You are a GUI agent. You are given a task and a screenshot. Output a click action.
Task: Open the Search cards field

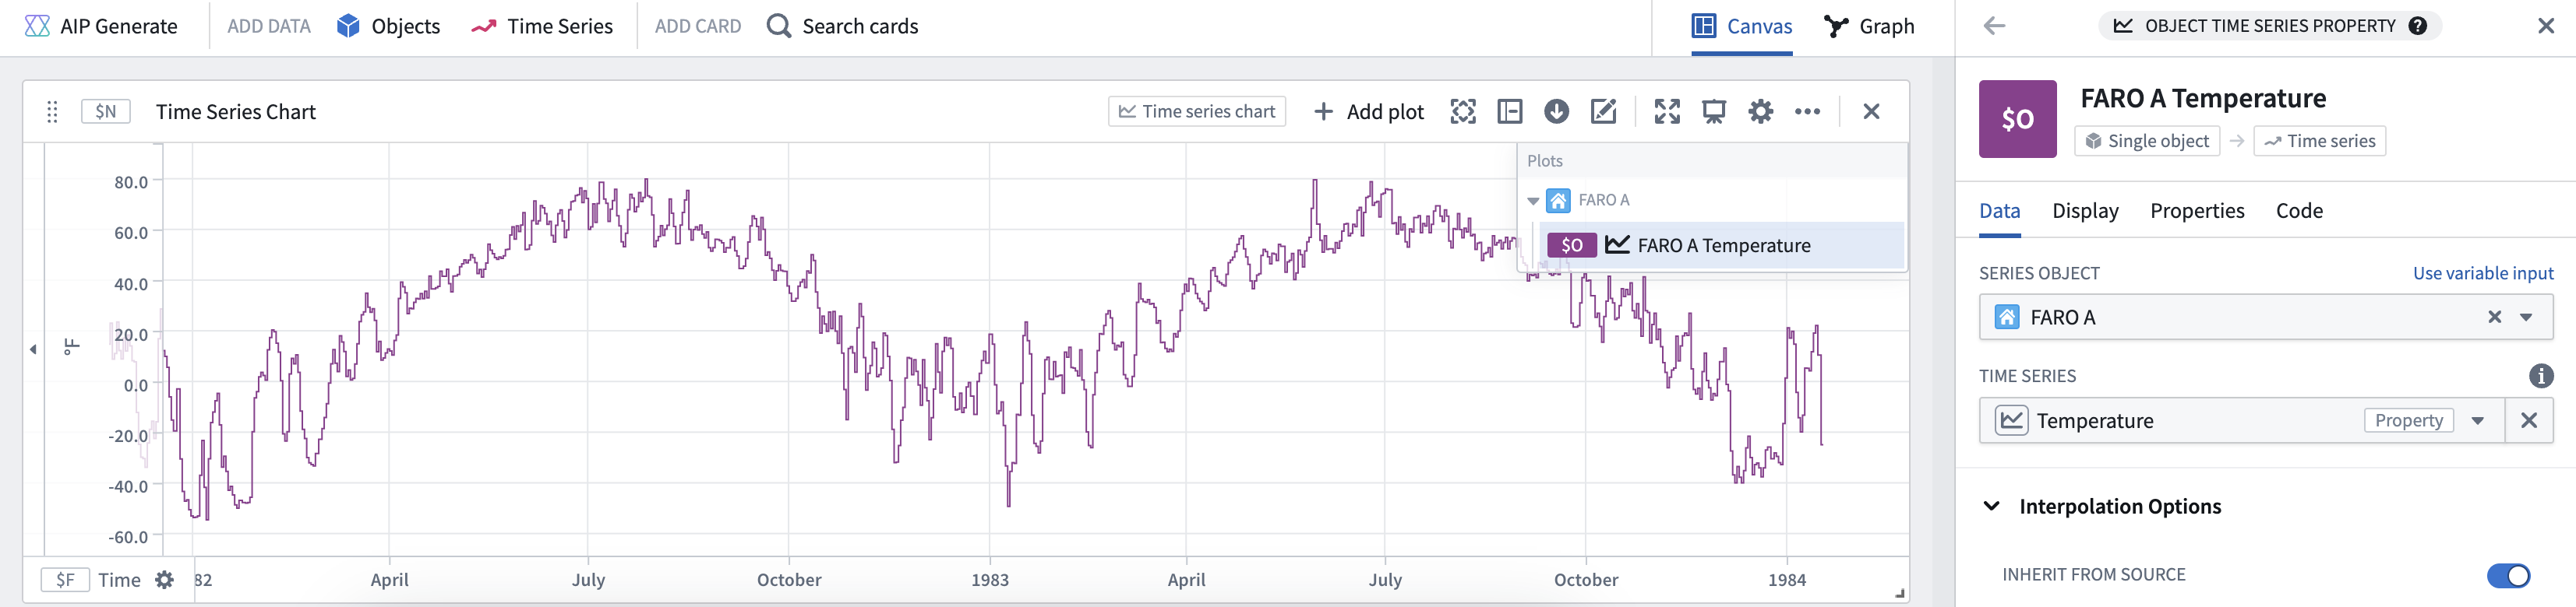point(842,26)
